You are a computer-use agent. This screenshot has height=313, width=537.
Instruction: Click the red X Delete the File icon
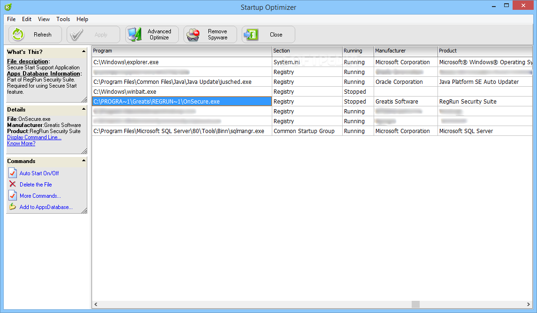tap(13, 184)
